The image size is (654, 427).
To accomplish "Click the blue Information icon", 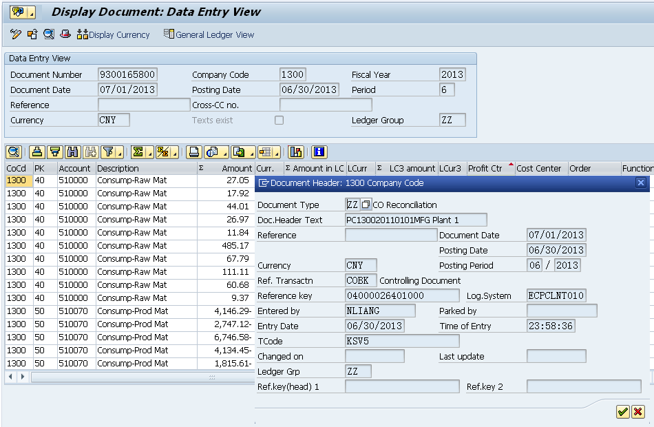I will (x=319, y=152).
